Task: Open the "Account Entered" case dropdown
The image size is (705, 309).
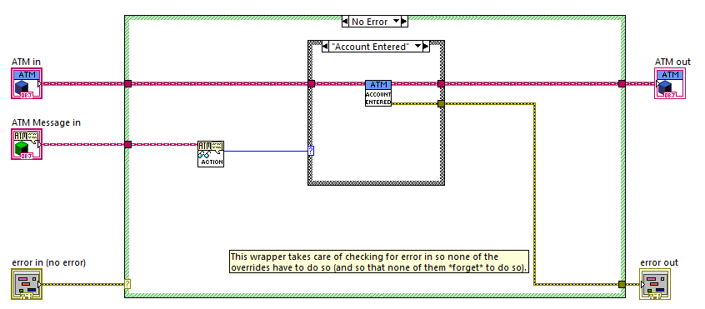Action: [417, 47]
